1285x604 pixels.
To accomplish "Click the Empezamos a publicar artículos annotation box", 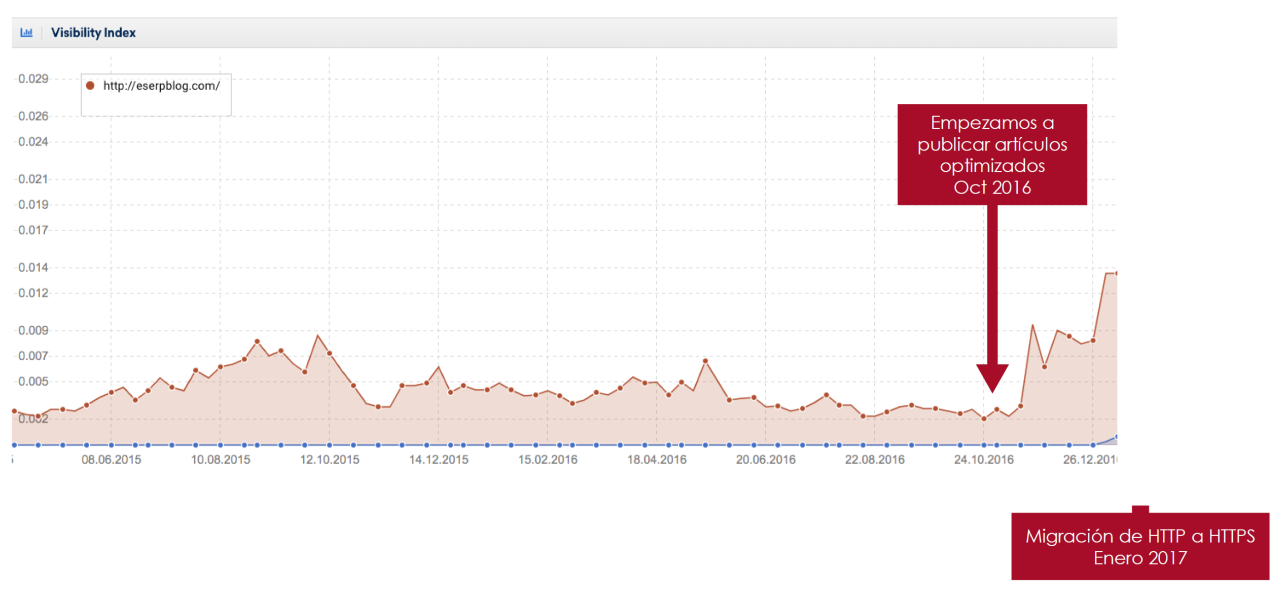I will [991, 154].
